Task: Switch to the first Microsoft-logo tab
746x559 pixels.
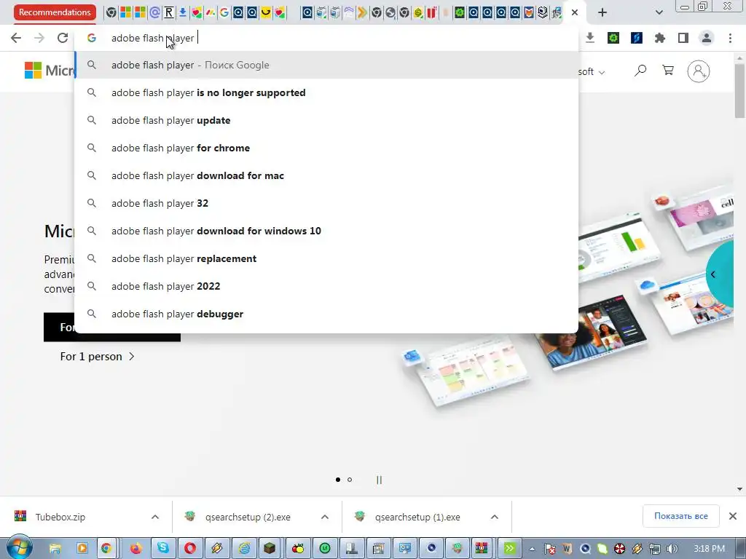Action: pos(125,12)
